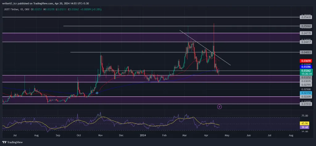Screen dimensions: 316x146
Task: Click the 0.02795 price level label
Action: coord(306,85)
